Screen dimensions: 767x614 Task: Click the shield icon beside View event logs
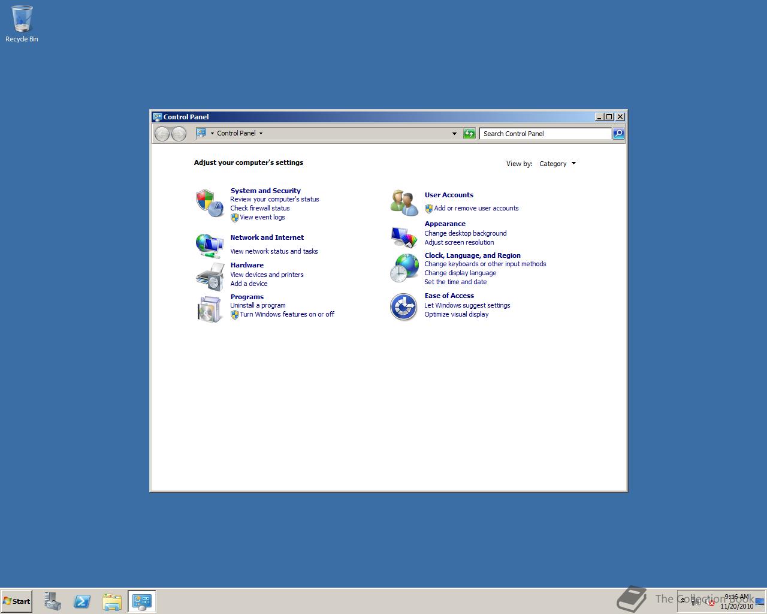tap(235, 218)
